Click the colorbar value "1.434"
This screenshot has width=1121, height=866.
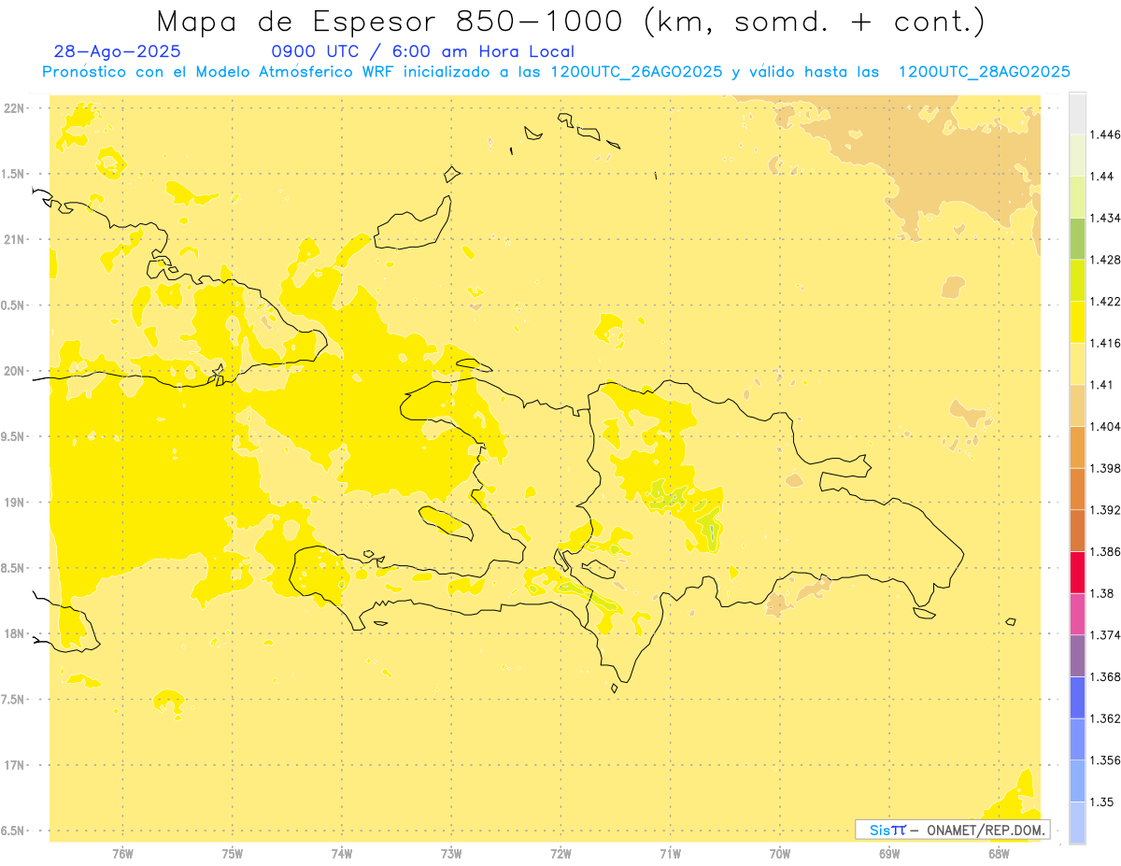pos(1104,218)
